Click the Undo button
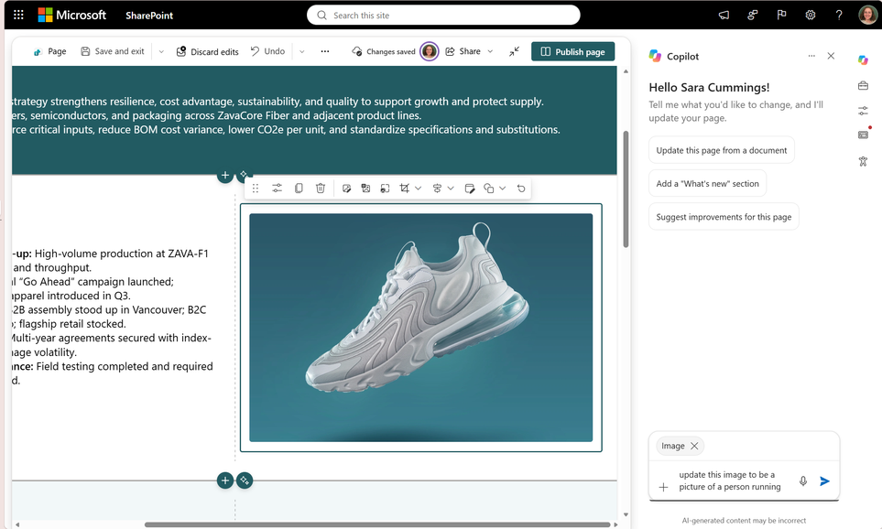This screenshot has width=882, height=529. click(x=267, y=51)
